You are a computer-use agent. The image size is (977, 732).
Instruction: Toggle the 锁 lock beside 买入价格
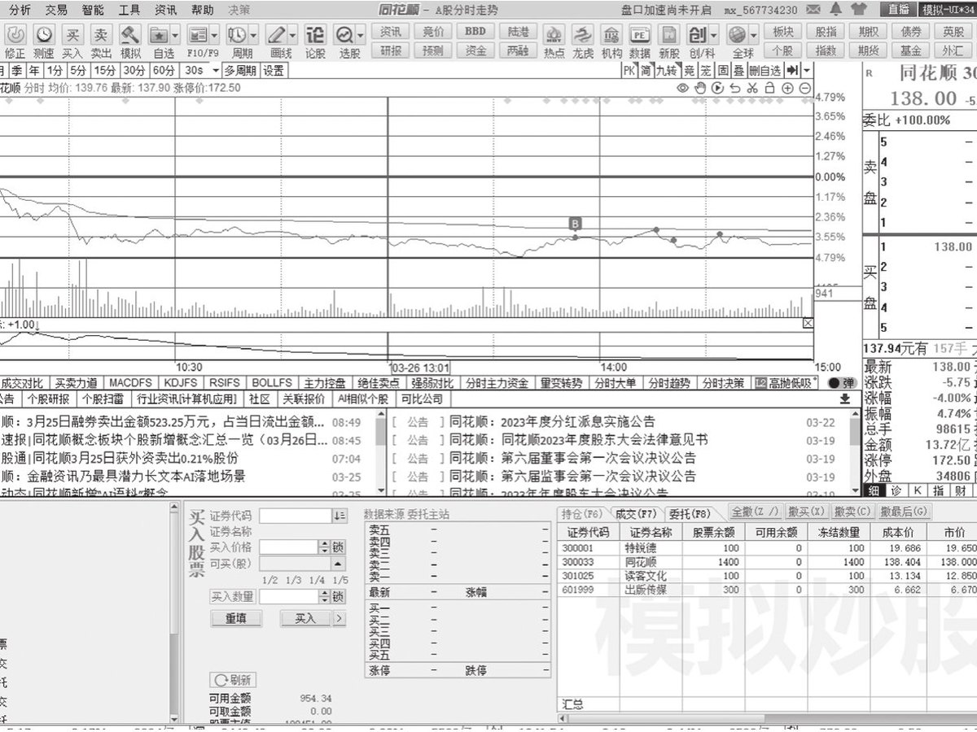(338, 547)
